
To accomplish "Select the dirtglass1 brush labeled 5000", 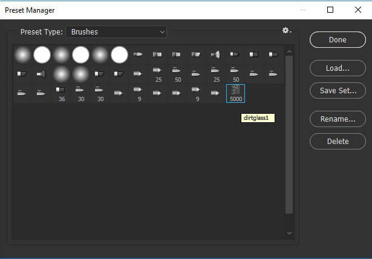I will (235, 93).
